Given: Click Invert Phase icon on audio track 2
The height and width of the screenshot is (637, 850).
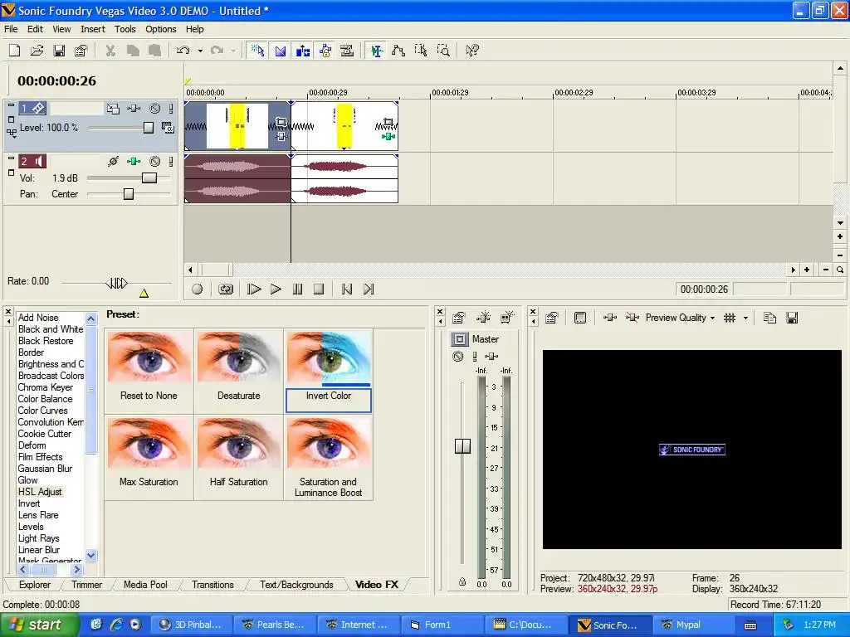Looking at the screenshot, I should point(113,162).
